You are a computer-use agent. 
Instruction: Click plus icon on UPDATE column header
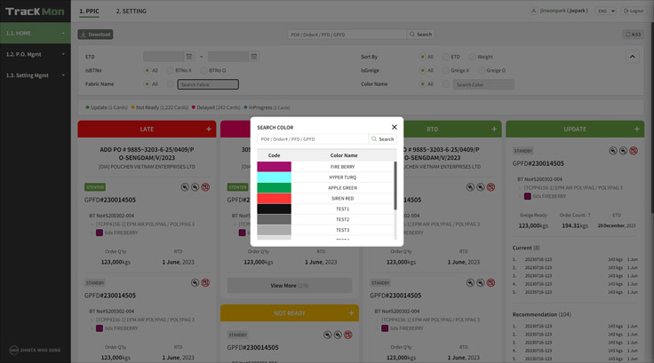click(x=636, y=129)
